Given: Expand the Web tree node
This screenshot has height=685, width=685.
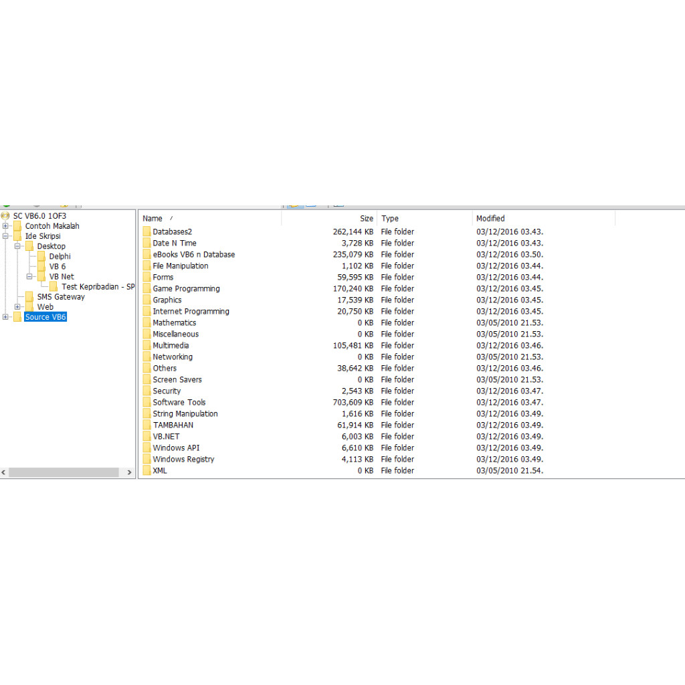Looking at the screenshot, I should click(17, 306).
